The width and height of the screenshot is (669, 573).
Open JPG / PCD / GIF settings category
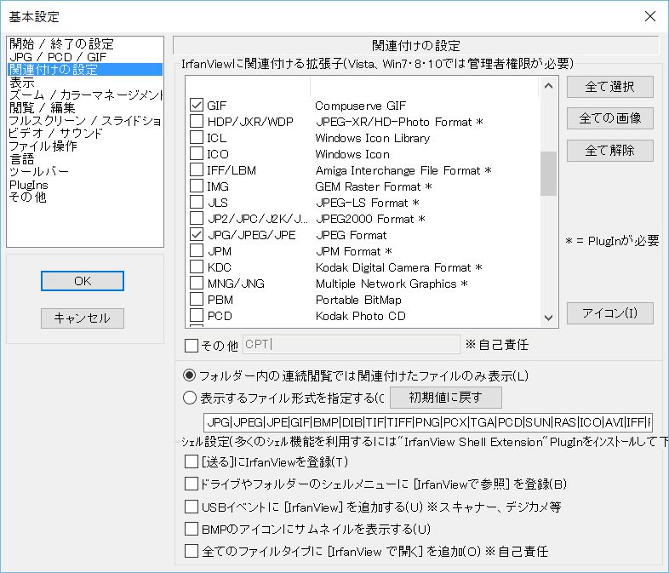(85, 57)
